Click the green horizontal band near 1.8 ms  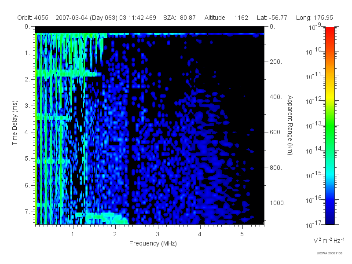pyautogui.click(x=67, y=73)
